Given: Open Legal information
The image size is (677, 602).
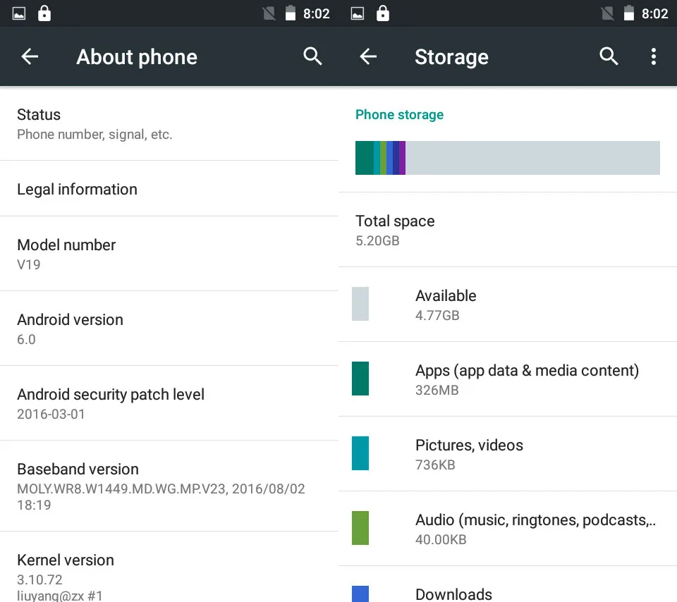Looking at the screenshot, I should click(169, 189).
